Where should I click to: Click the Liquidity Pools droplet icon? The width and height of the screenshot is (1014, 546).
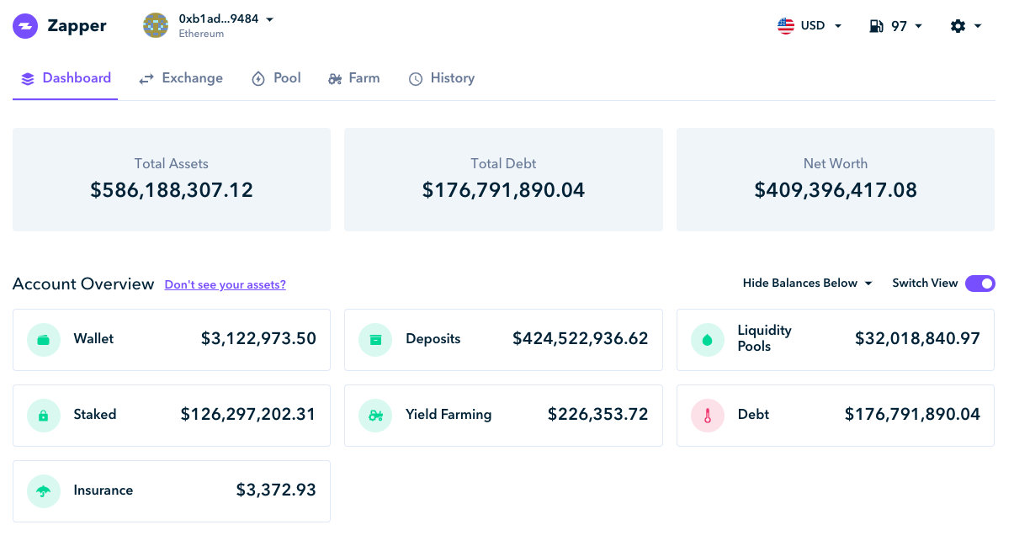[708, 340]
